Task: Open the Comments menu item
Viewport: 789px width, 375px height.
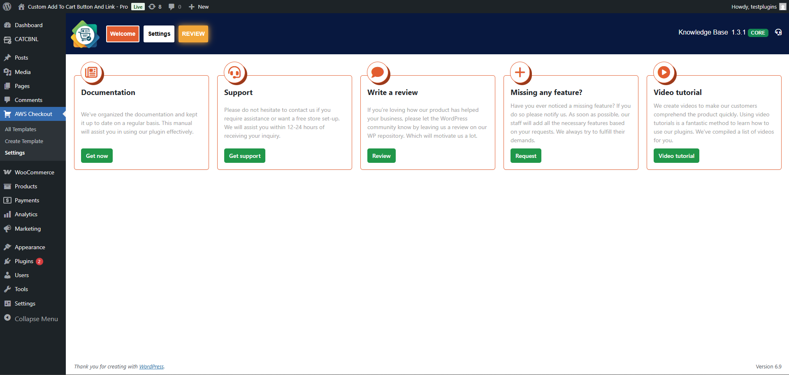Action: point(33,100)
